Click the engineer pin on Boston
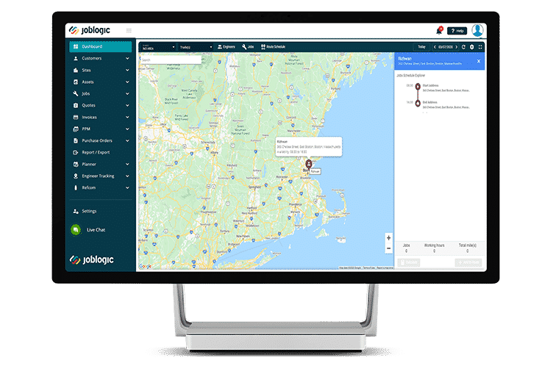This screenshot has width=553, height=369. 309,164
